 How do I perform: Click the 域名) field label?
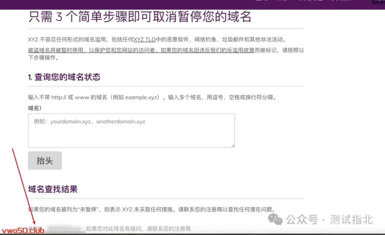tap(35, 108)
